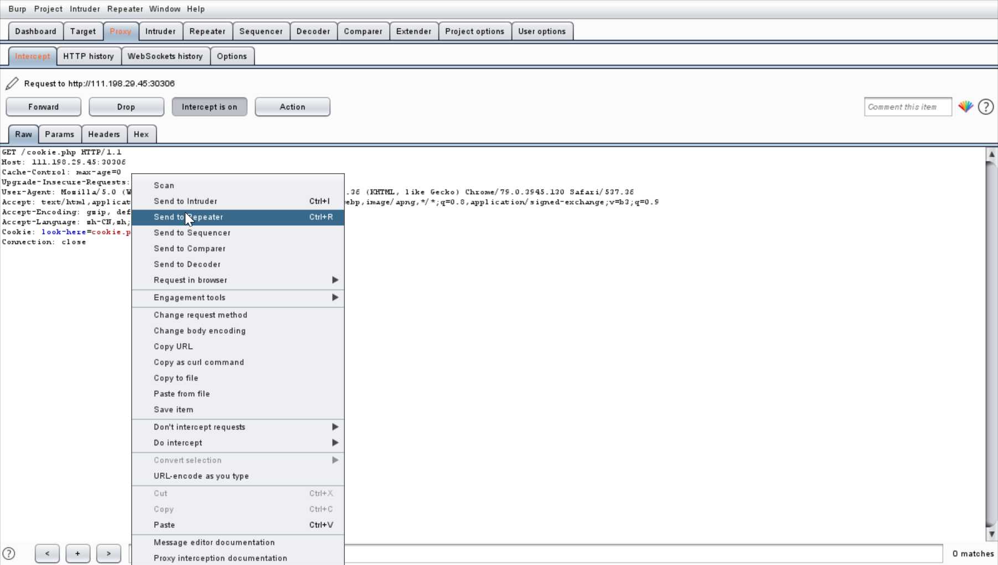Open the highlight color picker icon
The width and height of the screenshot is (998, 565).
click(x=966, y=107)
